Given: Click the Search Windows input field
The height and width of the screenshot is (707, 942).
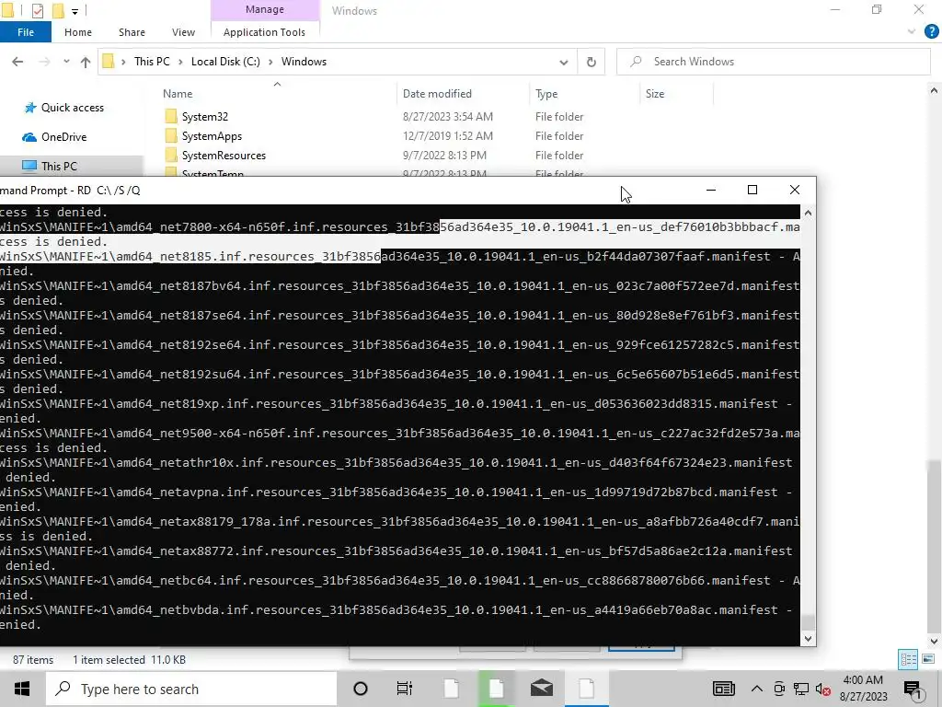Looking at the screenshot, I should click(773, 62).
